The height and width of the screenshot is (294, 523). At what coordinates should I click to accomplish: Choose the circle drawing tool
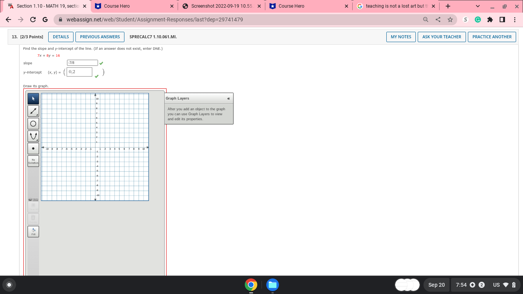[x=33, y=123]
